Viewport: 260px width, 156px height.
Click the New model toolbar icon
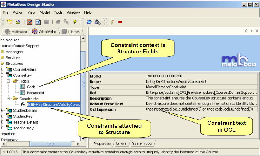pyautogui.click(x=9, y=22)
